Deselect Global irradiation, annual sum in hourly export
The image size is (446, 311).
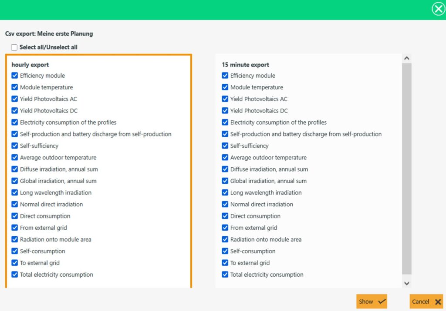pos(15,181)
